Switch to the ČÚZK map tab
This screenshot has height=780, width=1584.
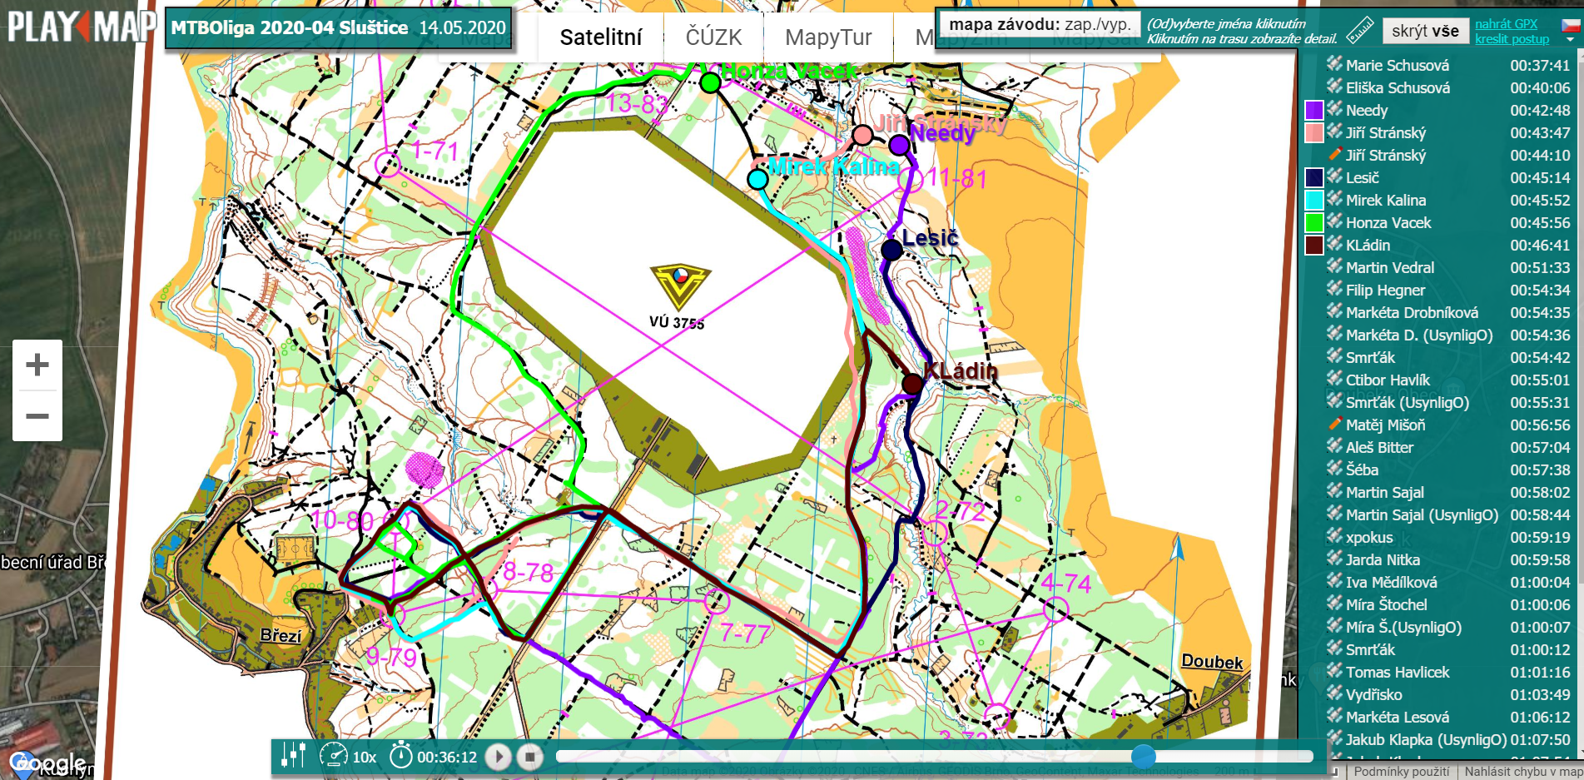tap(713, 37)
